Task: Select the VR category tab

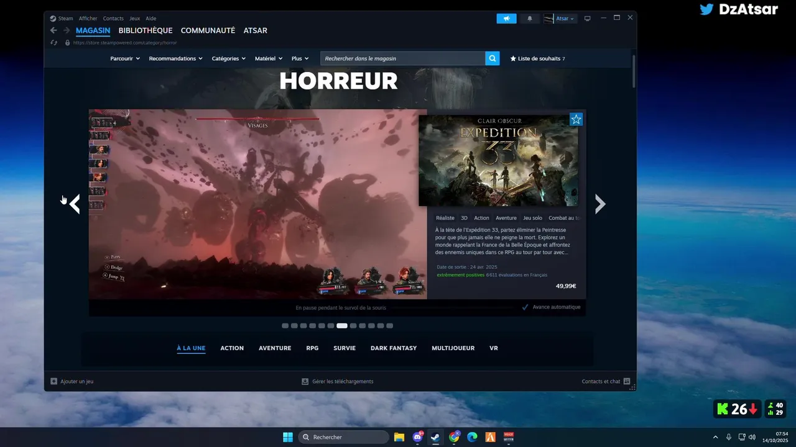Action: 494,348
